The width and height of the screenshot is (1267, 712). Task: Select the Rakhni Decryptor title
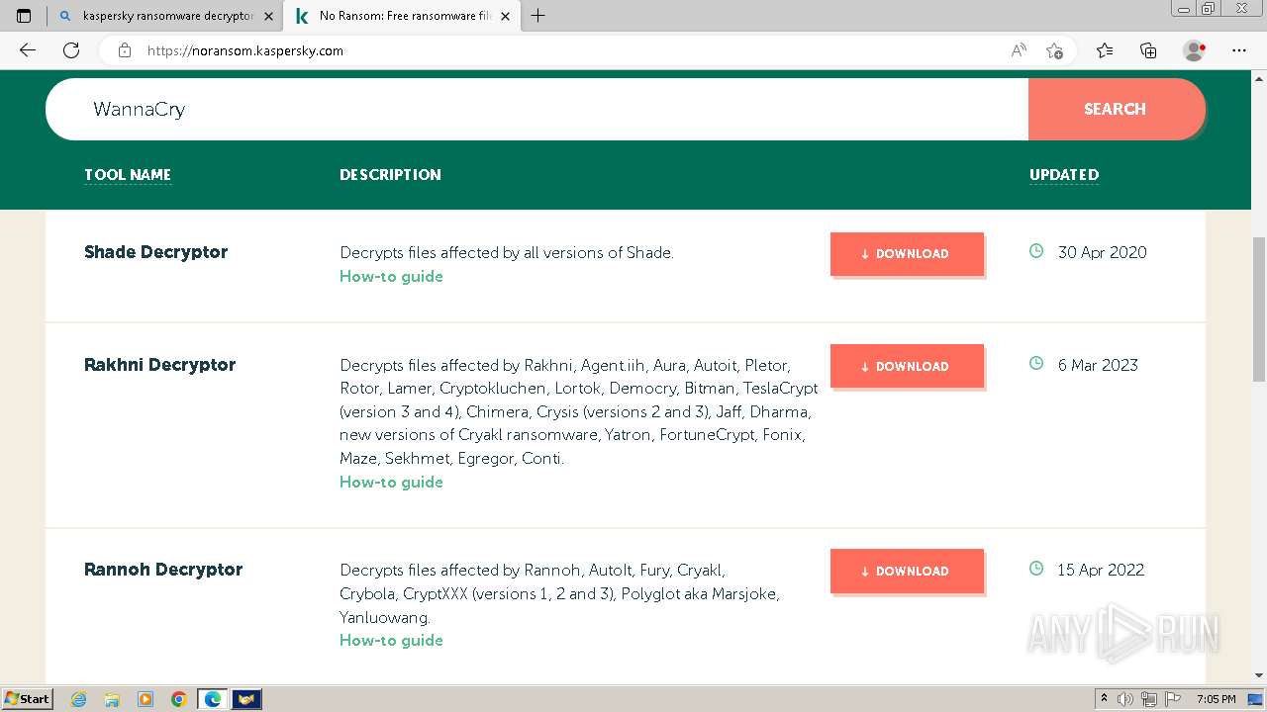pos(159,365)
